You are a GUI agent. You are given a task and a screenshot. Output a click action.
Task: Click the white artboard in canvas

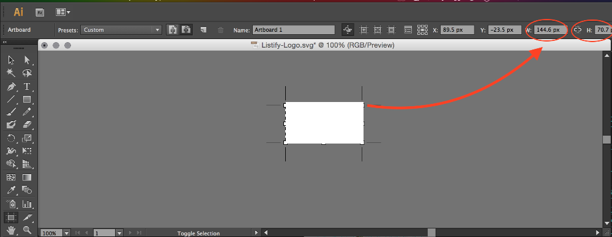[x=324, y=123]
